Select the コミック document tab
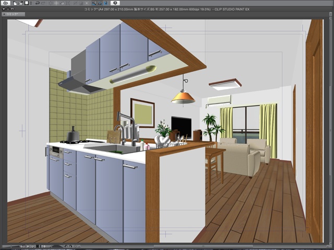This screenshot has height=250, width=334. [13, 14]
